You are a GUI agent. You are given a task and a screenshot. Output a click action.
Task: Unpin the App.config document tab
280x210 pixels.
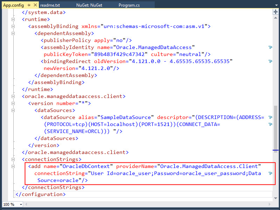29,5
